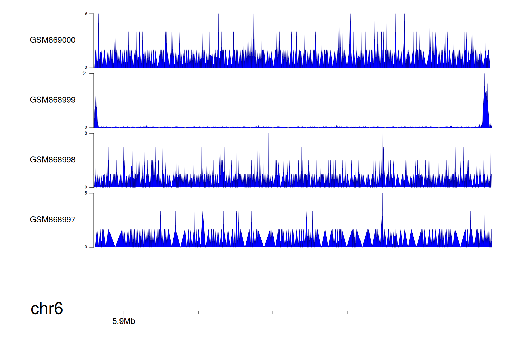Click the GSM868997 track label
The height and width of the screenshot is (338, 518).
coord(52,220)
